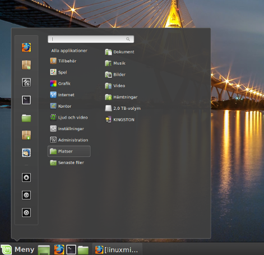Screen dimensions: 264x255
Task: Switch to the linuxmi Firefox window in taskbar
Action: coord(117,249)
